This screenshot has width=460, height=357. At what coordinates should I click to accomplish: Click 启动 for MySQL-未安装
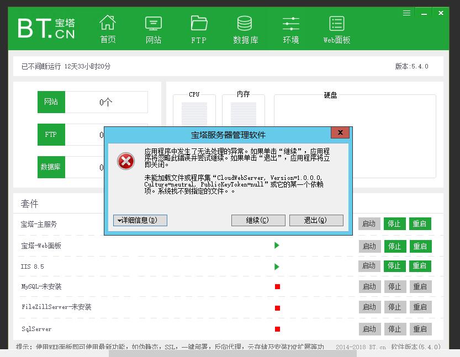click(369, 287)
